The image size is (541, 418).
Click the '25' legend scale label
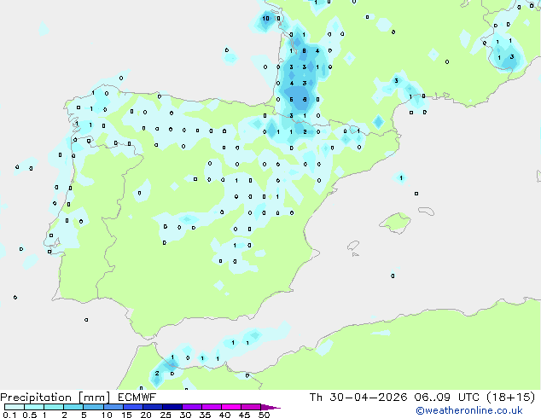[166, 415]
